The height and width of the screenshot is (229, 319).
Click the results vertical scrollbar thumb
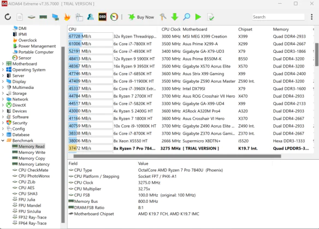(317, 54)
